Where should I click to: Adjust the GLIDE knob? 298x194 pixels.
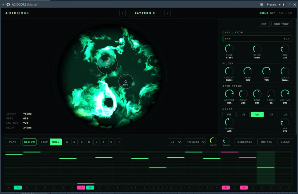pos(257,49)
